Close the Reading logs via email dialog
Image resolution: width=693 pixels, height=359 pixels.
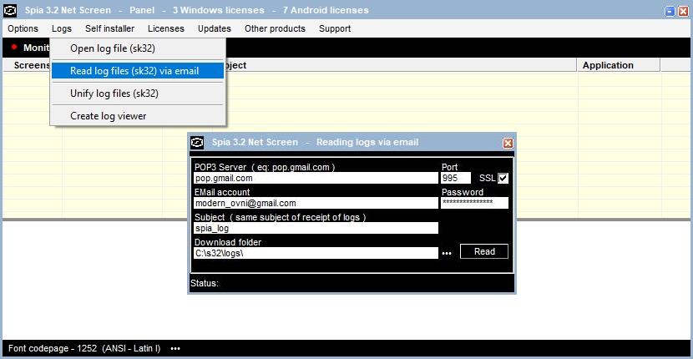(508, 143)
